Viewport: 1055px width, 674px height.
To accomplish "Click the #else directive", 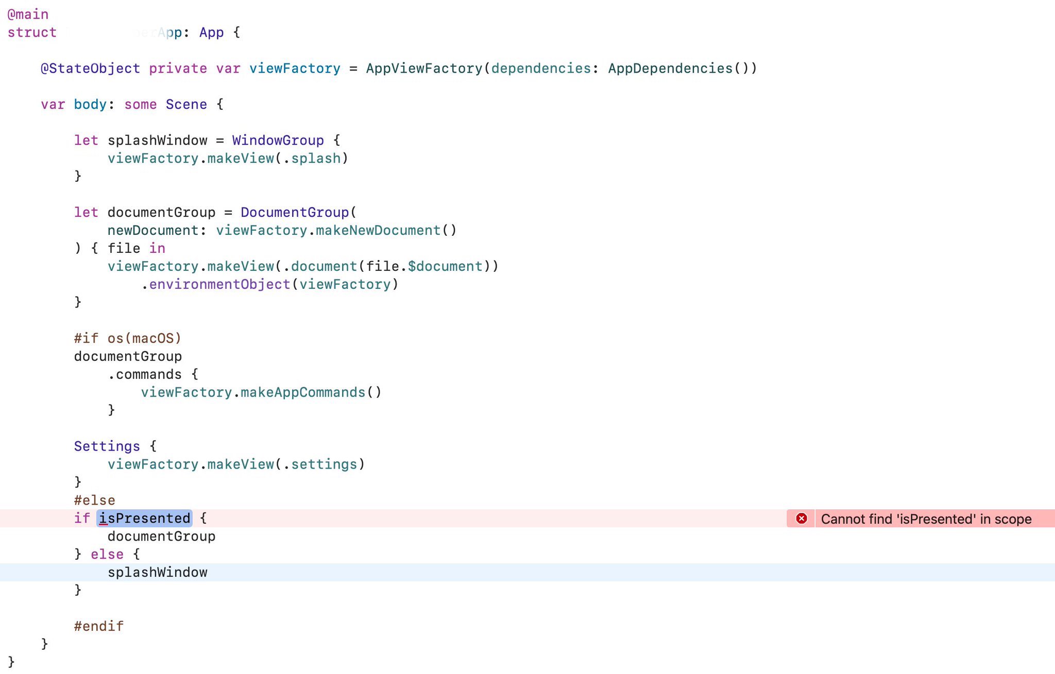I will (94, 500).
